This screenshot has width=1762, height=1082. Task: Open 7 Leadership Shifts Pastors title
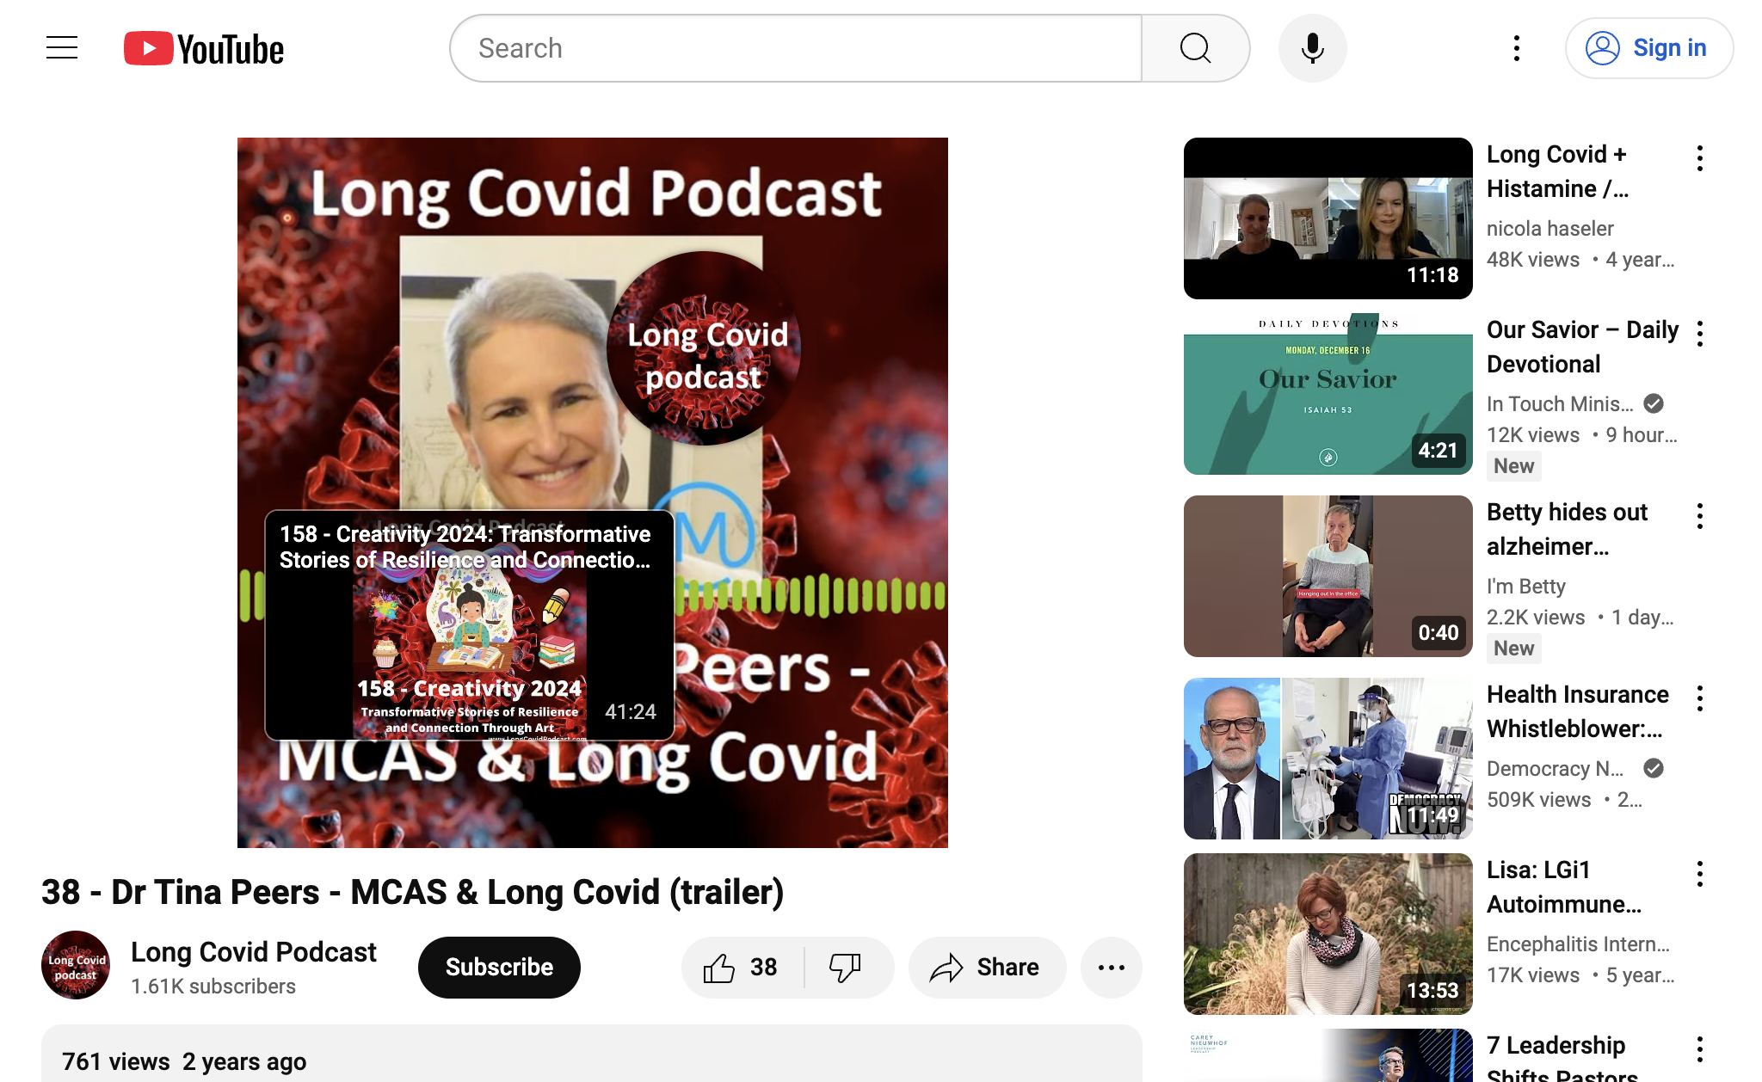[1562, 1059]
